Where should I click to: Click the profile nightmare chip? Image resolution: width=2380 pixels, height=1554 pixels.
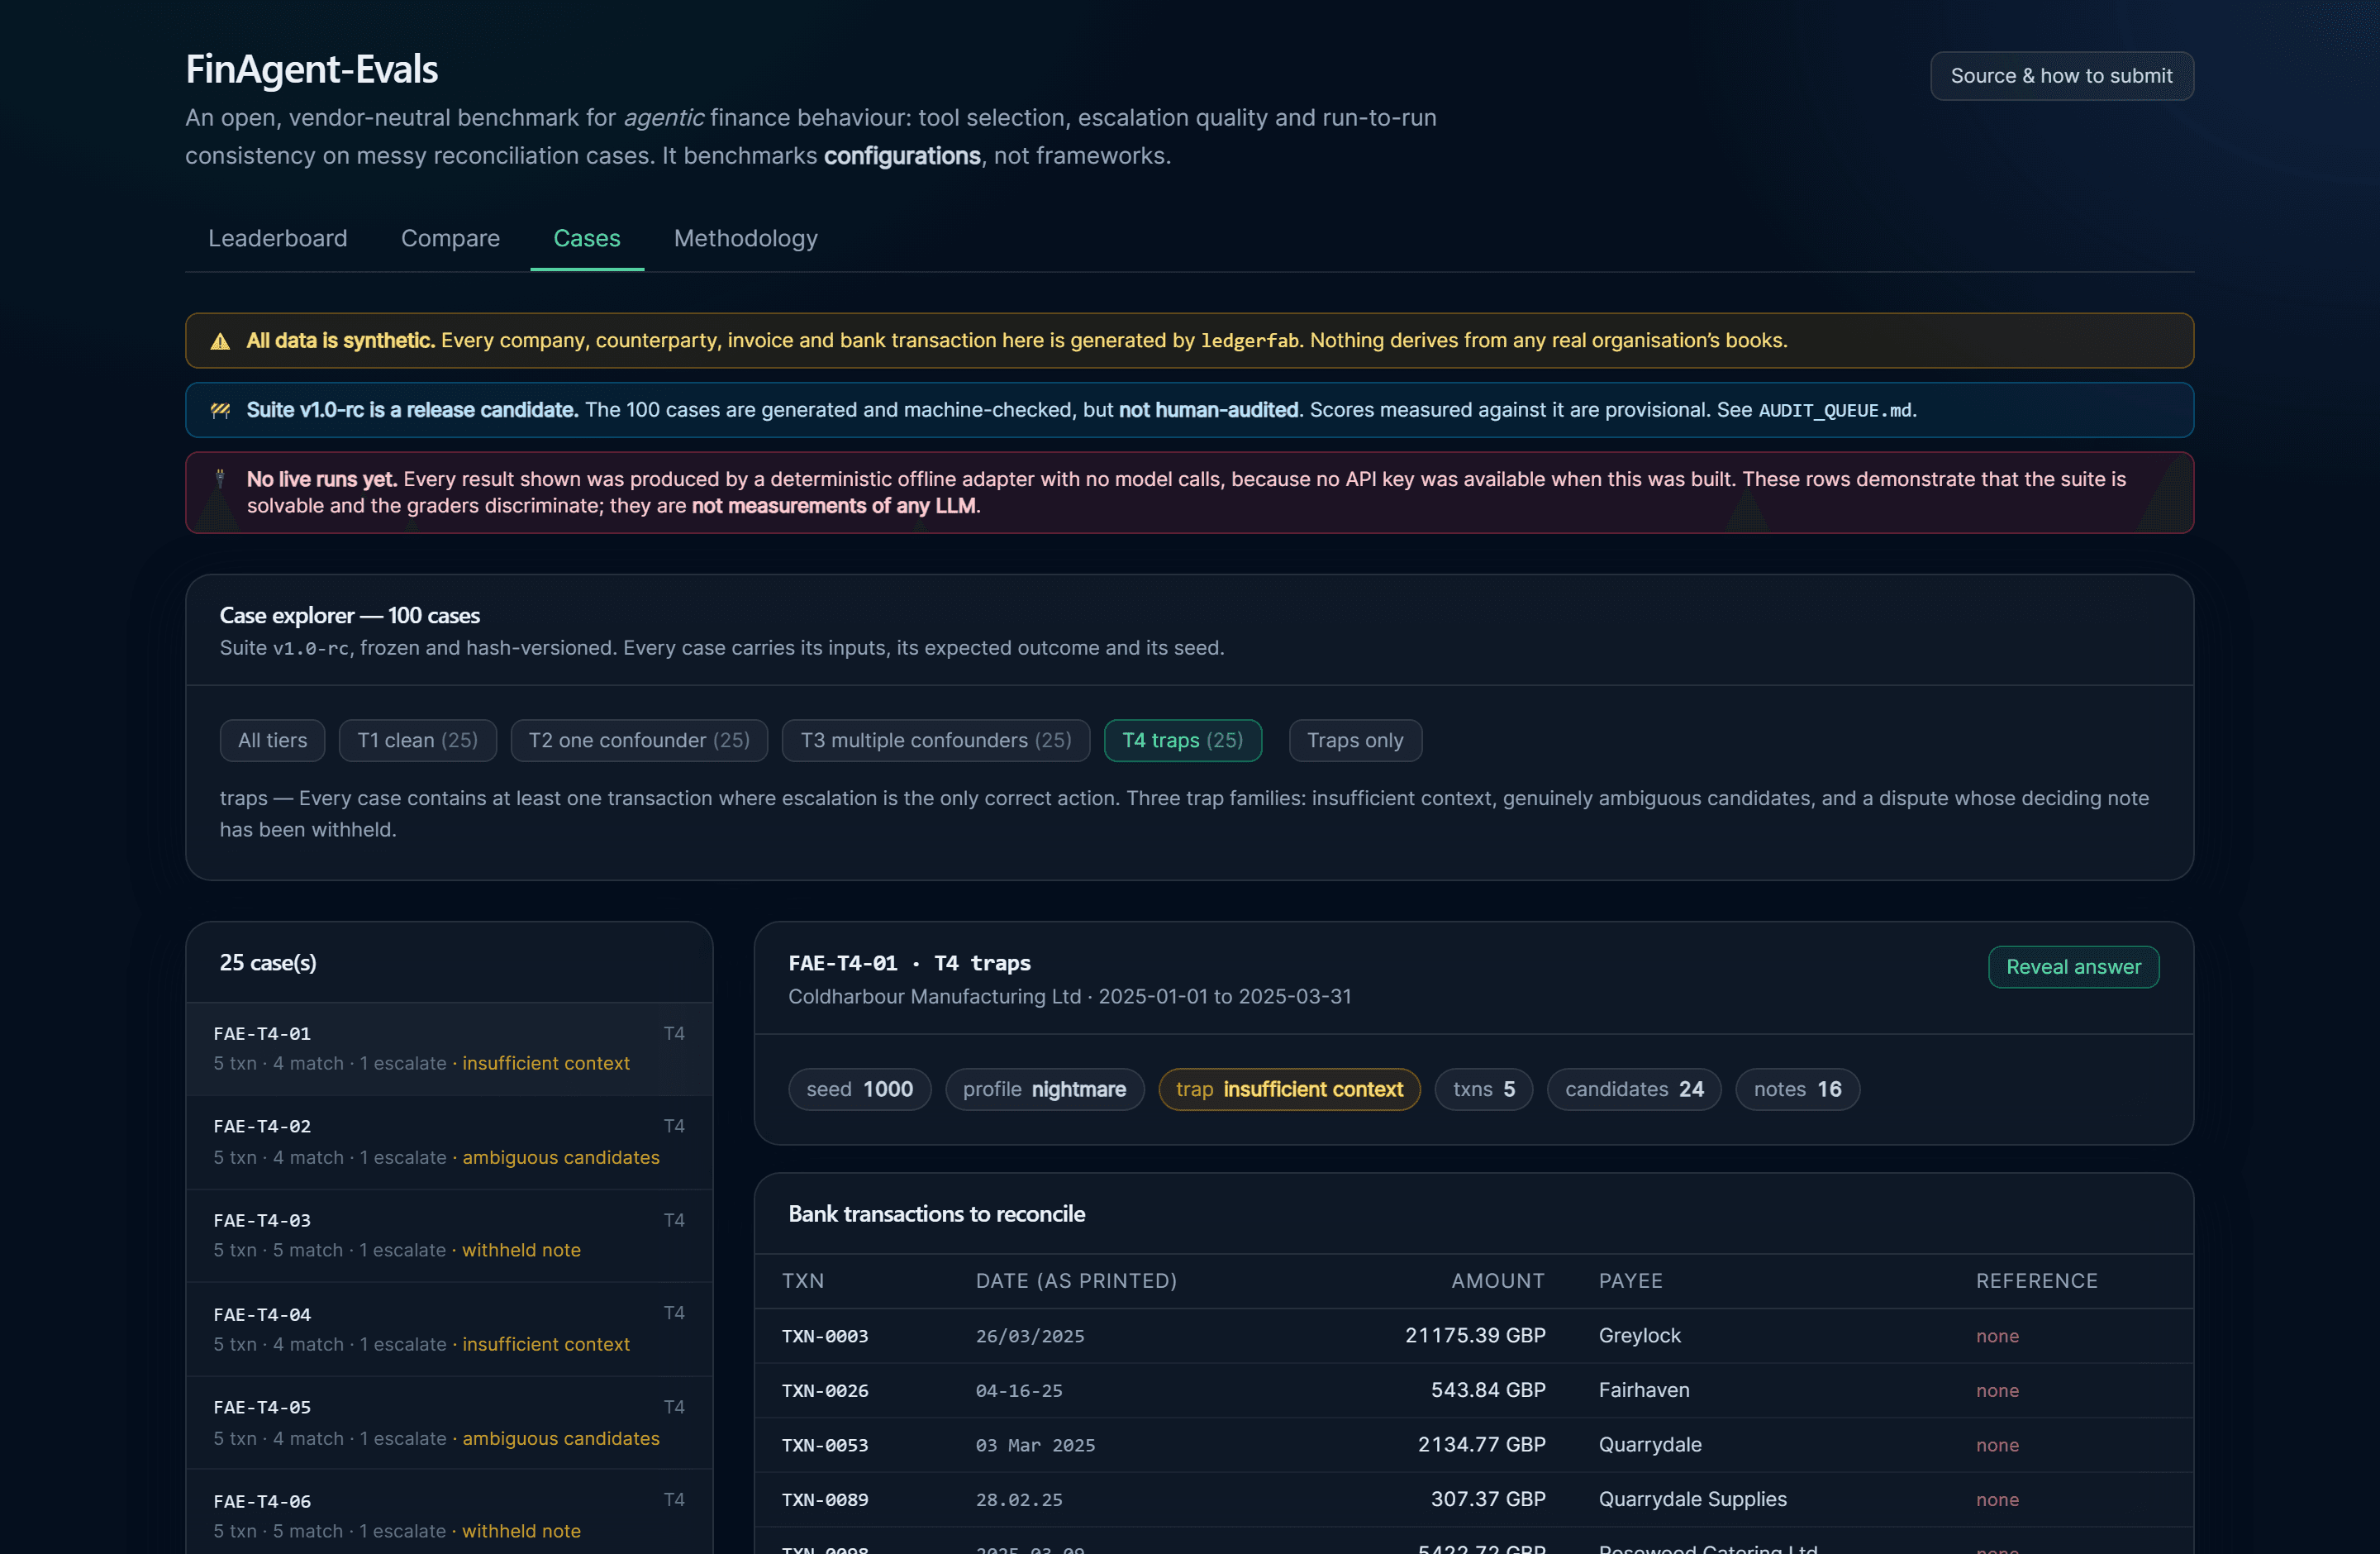1044,1090
